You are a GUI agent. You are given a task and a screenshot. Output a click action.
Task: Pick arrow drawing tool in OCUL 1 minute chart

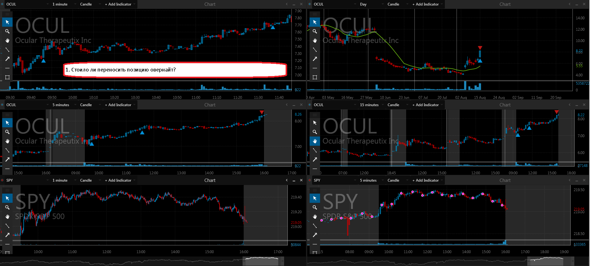coord(7,59)
